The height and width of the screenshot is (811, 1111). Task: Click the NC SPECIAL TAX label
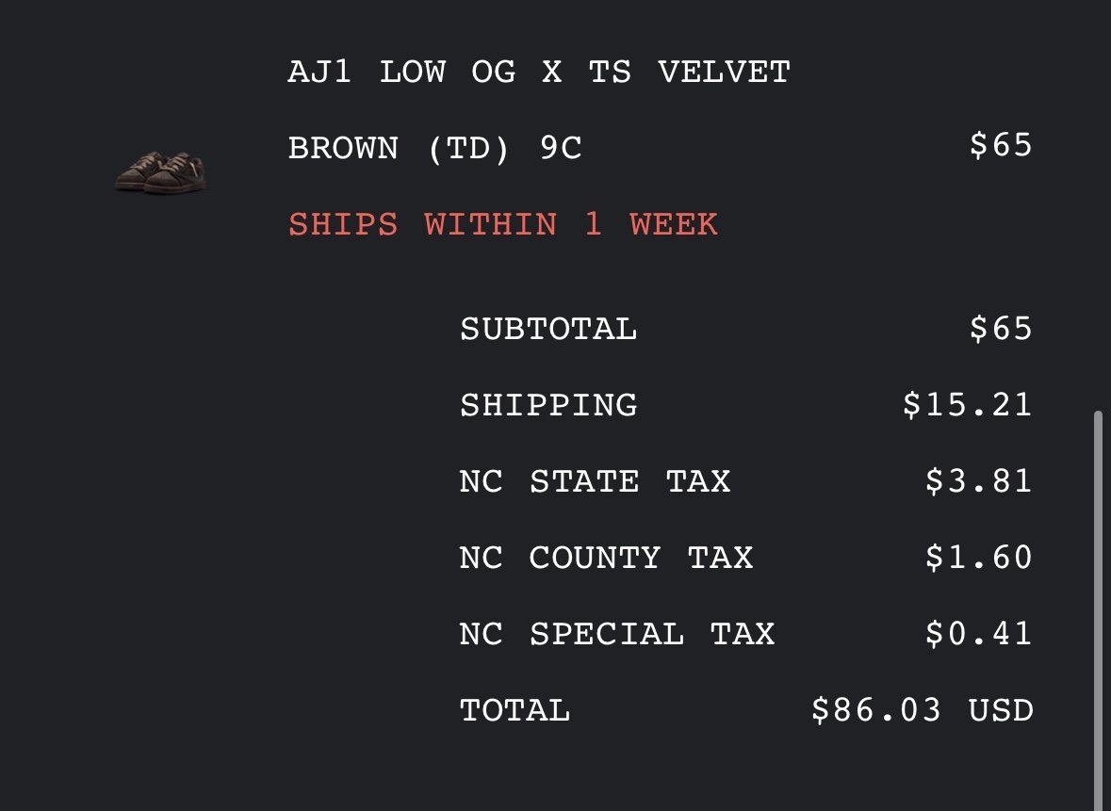617,634
